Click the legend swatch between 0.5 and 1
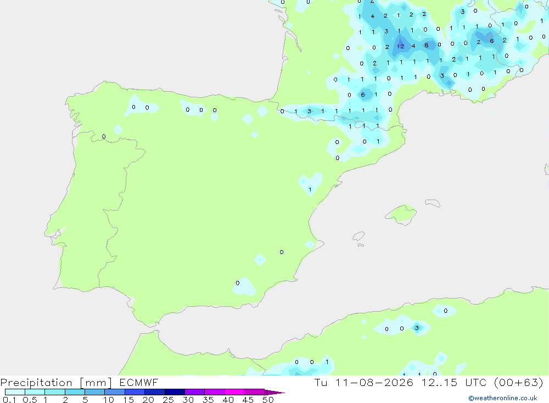This screenshot has height=403, width=549. click(x=35, y=392)
